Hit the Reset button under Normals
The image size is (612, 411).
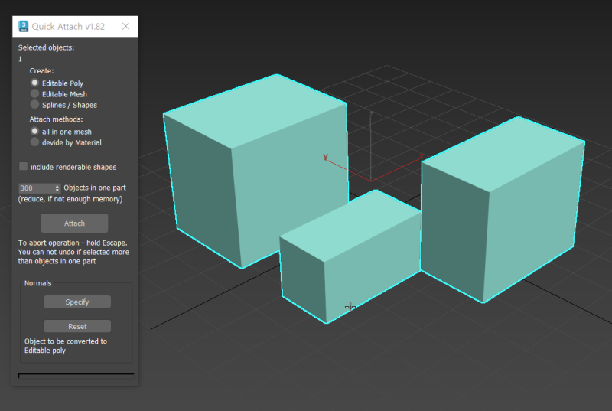click(x=76, y=326)
